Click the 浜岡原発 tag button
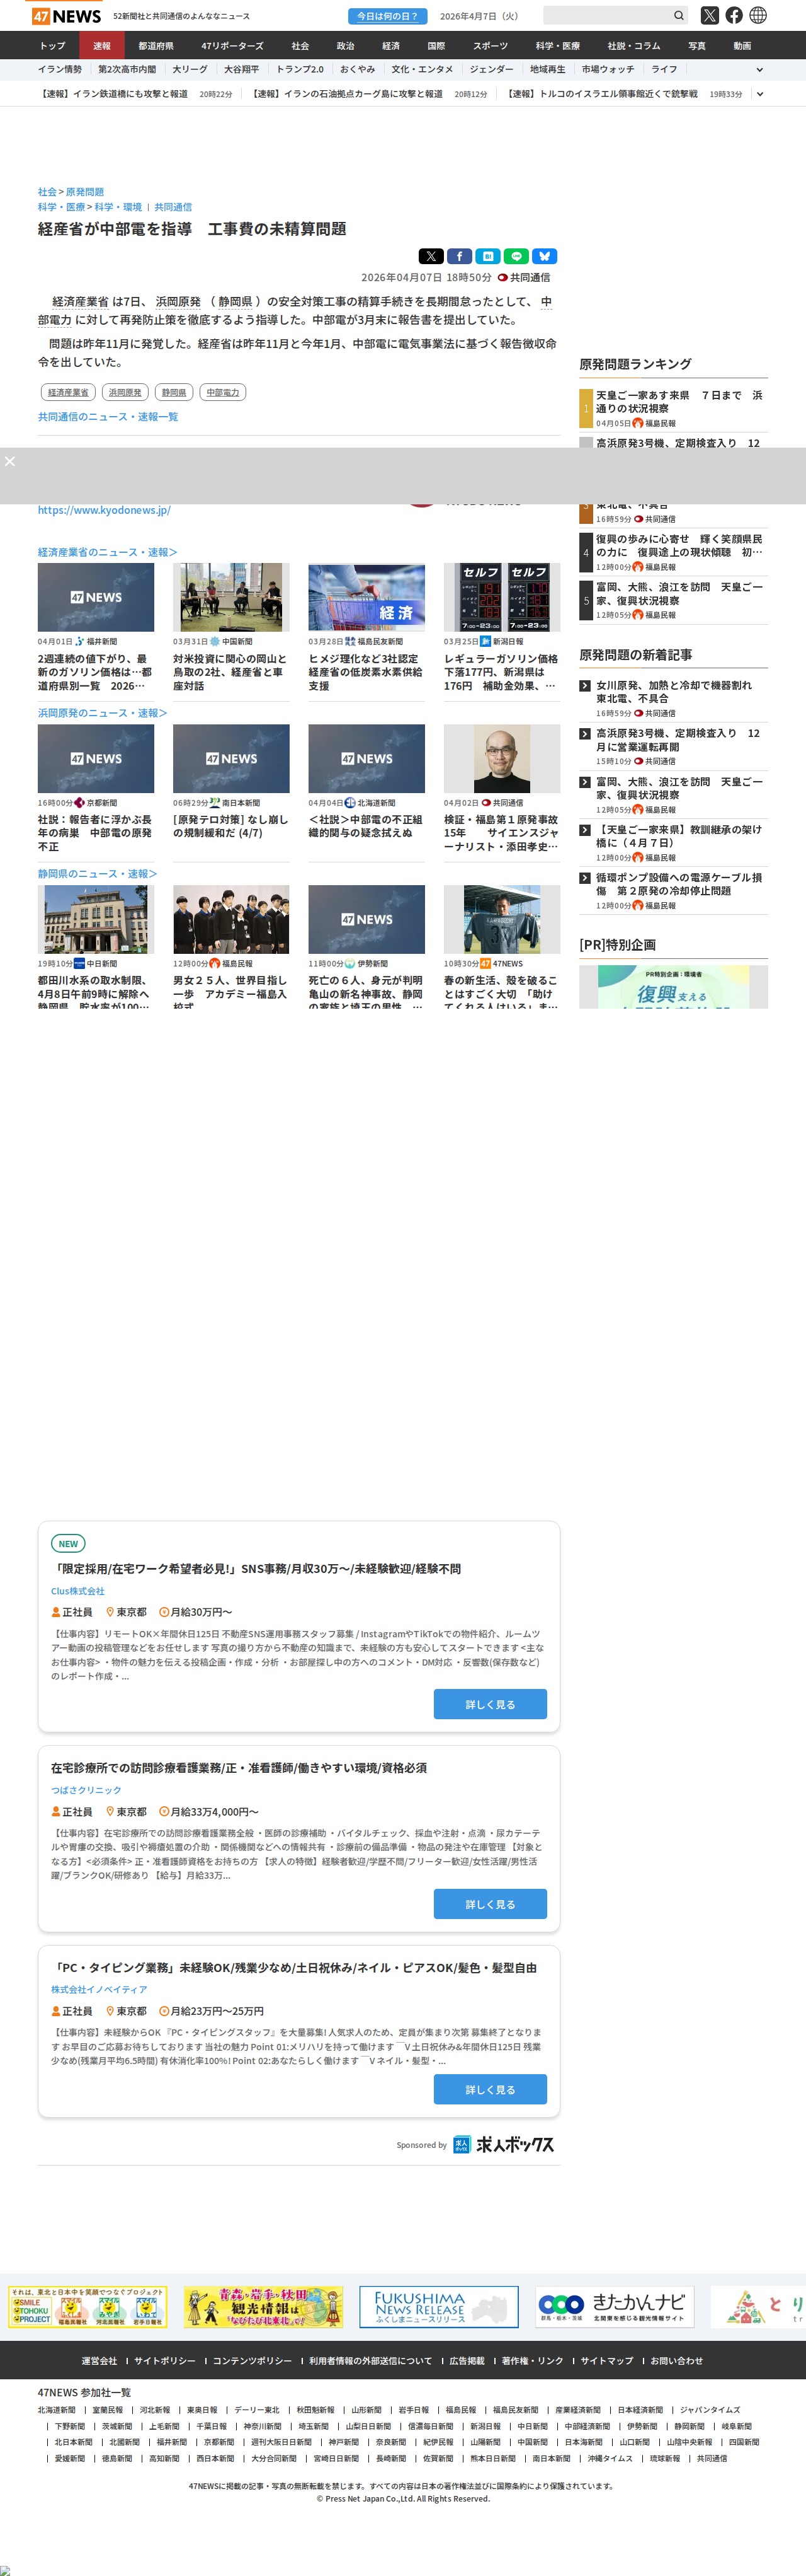Viewport: 806px width, 2576px height. 125,393
